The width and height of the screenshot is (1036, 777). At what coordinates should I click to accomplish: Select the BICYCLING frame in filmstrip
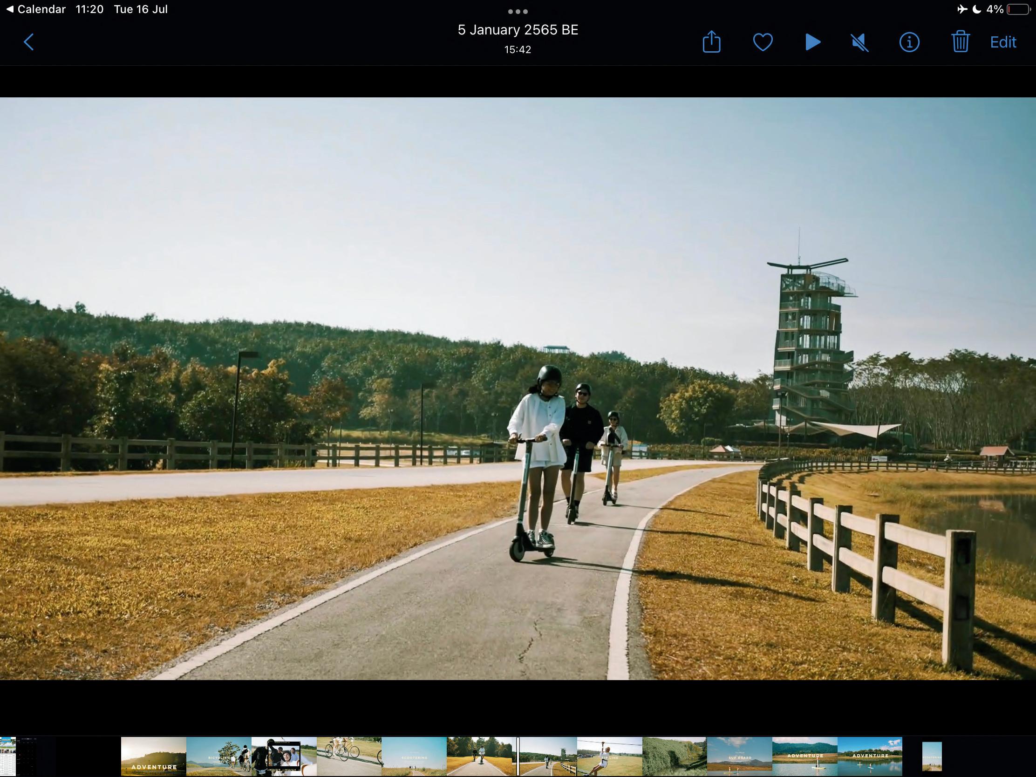219,756
